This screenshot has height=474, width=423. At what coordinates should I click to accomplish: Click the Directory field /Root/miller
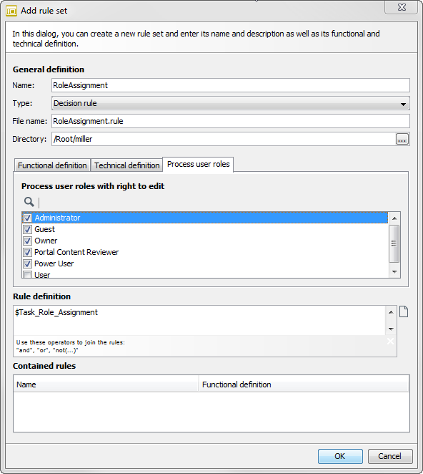click(x=223, y=139)
